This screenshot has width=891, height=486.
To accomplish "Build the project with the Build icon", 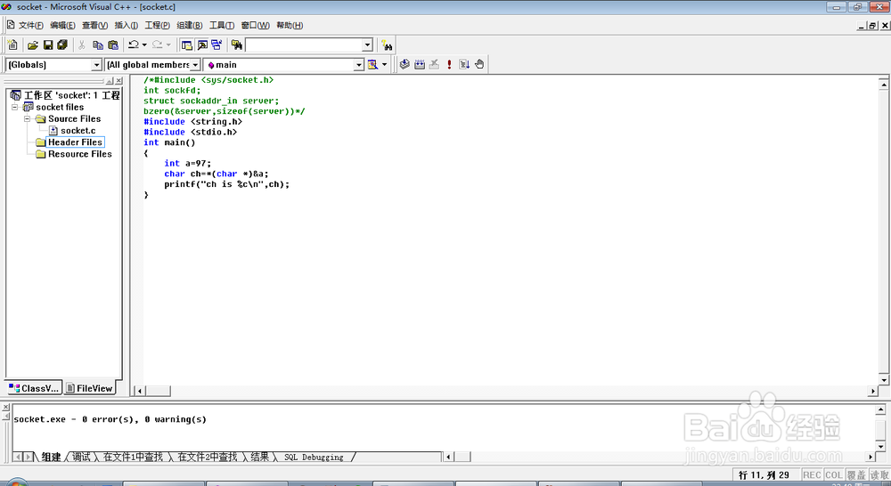I will [x=420, y=64].
